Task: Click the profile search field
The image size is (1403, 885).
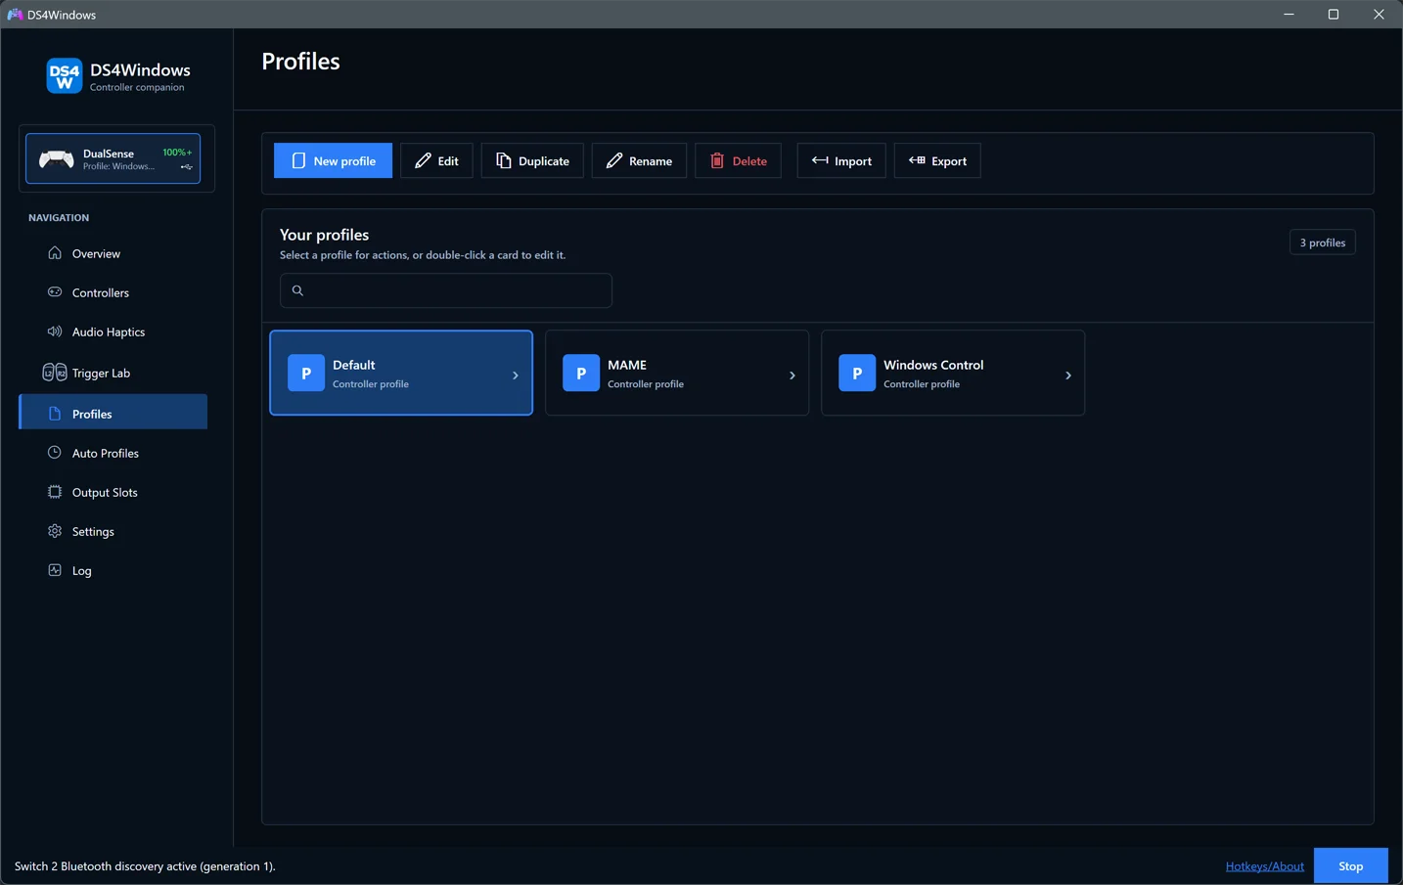Action: click(x=446, y=290)
